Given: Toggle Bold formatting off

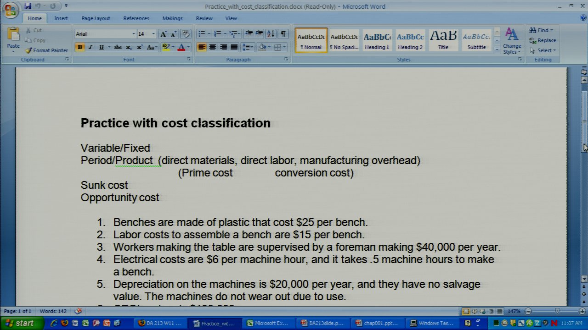Looking at the screenshot, I should pyautogui.click(x=80, y=47).
